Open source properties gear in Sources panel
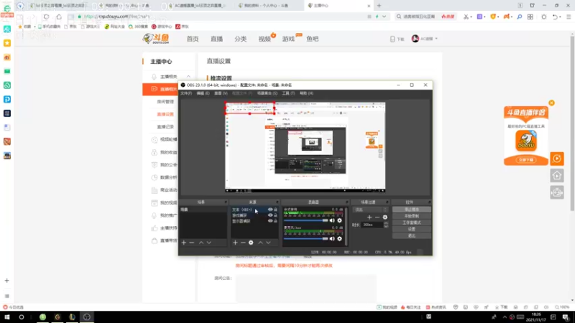Screen dimensions: 575x323 tap(251, 243)
